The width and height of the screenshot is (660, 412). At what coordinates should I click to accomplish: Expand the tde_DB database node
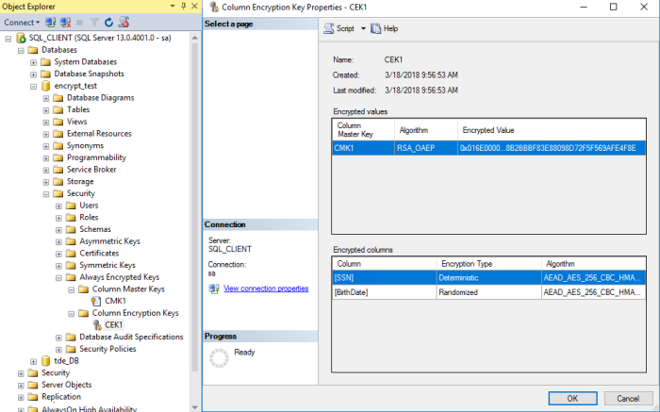click(x=34, y=361)
